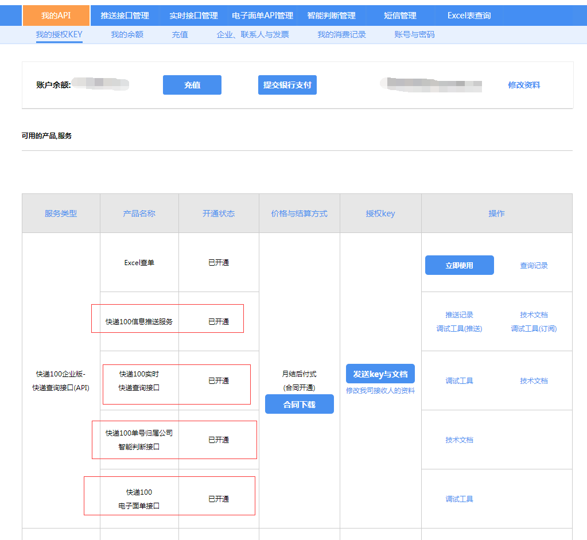Image resolution: width=587 pixels, height=540 pixels.
Task: Click the 账户余额 label
Action: tap(53, 85)
